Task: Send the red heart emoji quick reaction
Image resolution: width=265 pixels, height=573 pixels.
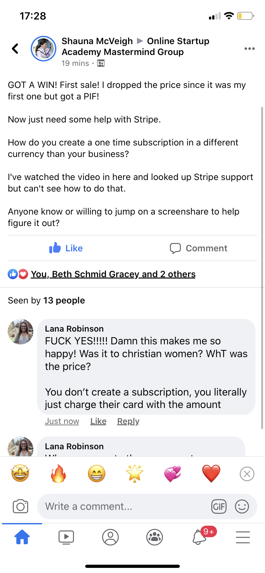Action: point(211,474)
